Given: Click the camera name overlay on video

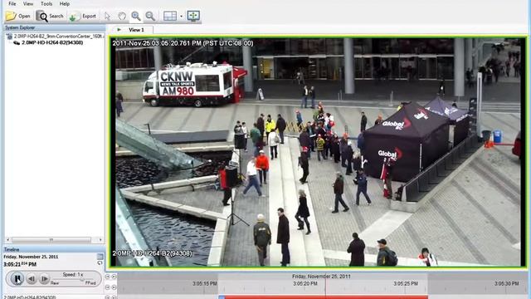Looking at the screenshot, I should (152, 253).
